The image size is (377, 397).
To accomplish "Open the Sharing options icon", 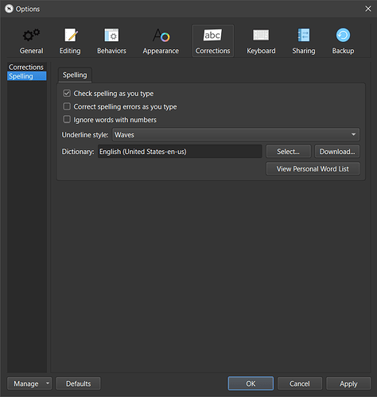I will pyautogui.click(x=304, y=35).
